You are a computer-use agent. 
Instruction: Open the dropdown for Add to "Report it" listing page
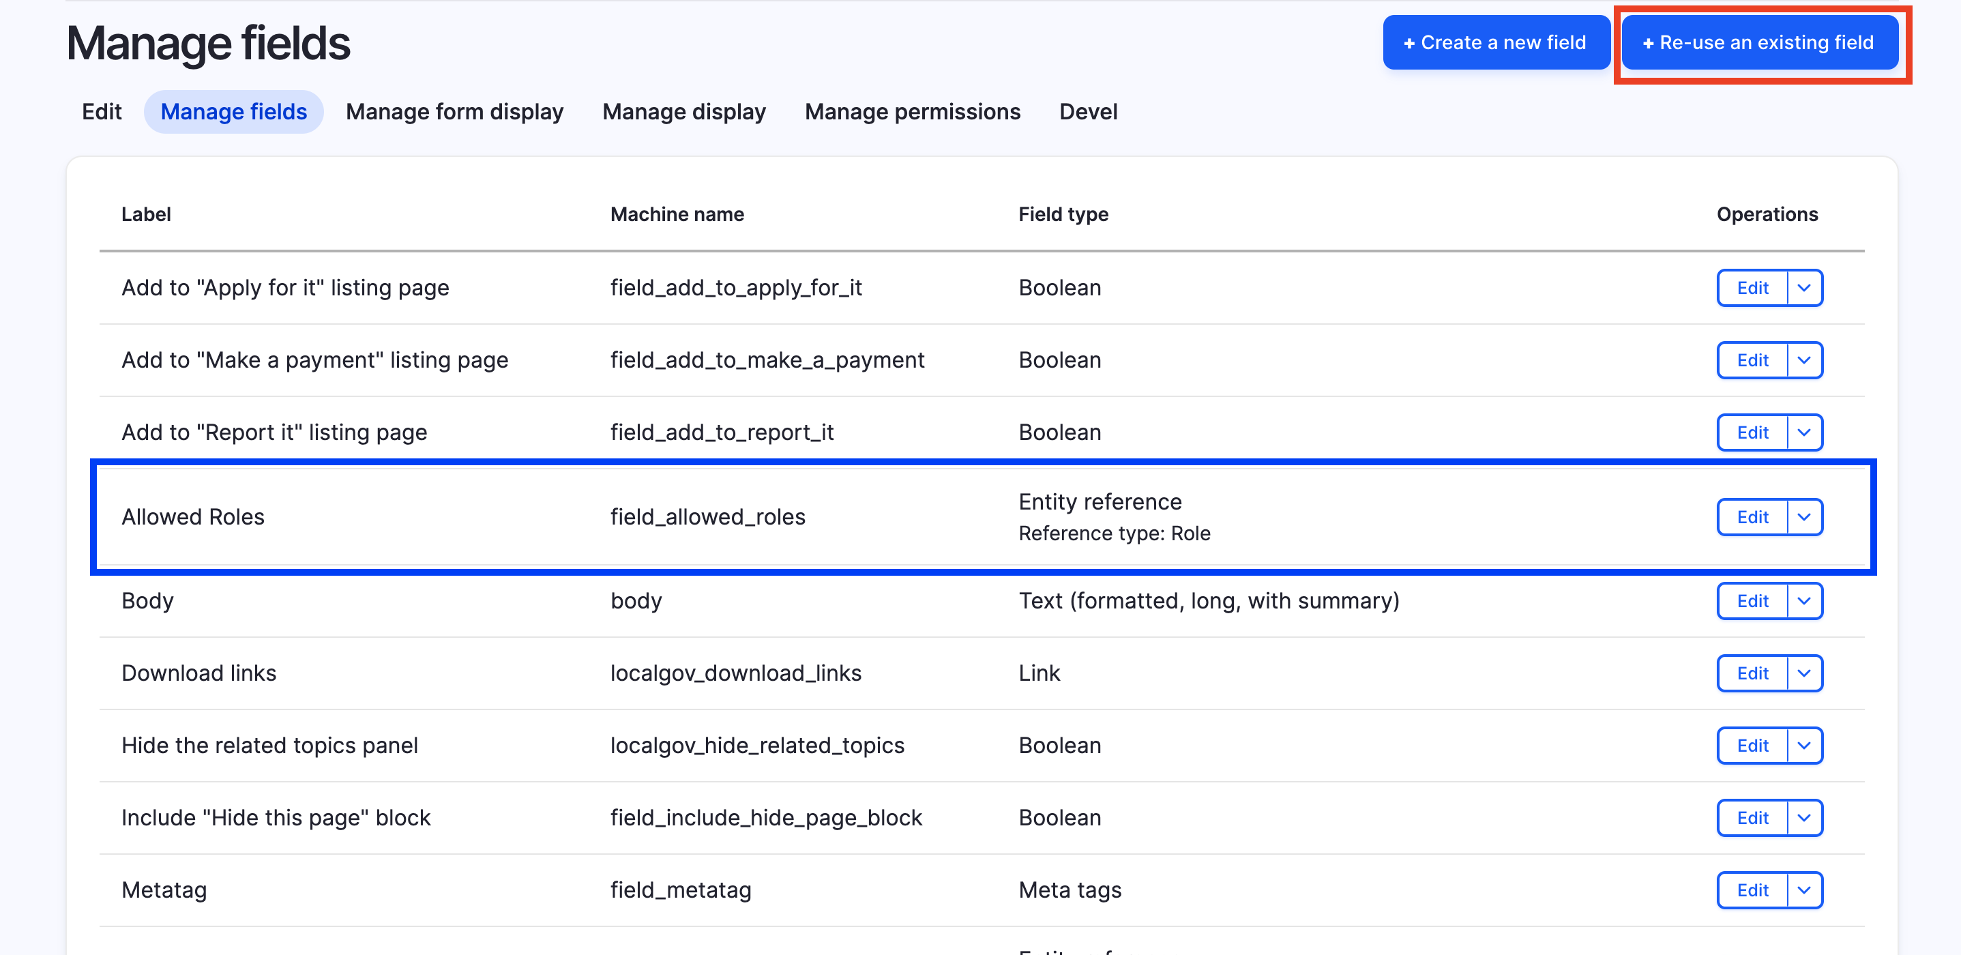(x=1803, y=432)
